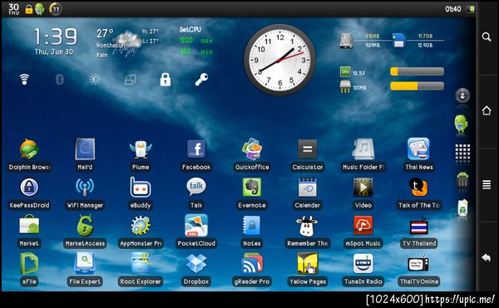Viewport: 499px width, 308px height.
Task: Tap the memory usage bar
Action: pos(417,86)
